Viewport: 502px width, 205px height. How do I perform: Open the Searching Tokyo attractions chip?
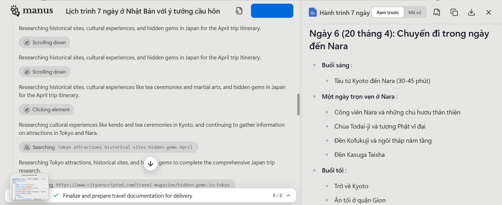tap(108, 147)
